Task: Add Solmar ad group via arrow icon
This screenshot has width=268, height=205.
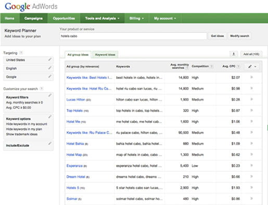Action: [251, 198]
